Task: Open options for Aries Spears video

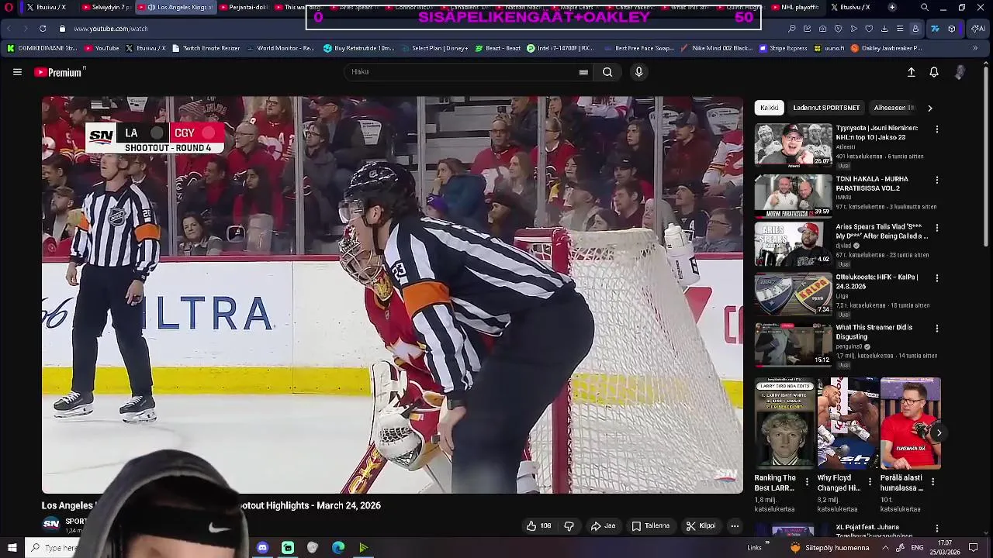Action: pos(936,228)
